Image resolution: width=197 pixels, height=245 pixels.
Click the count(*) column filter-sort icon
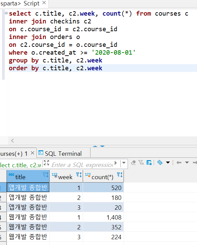tap(120, 174)
